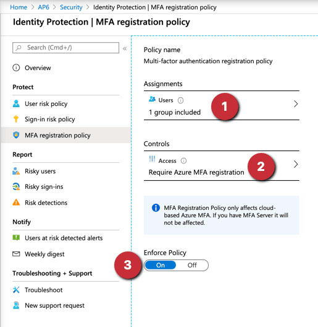318x327 pixels.
Task: Click the Risk detections warning triangle icon
Action: [x=16, y=203]
